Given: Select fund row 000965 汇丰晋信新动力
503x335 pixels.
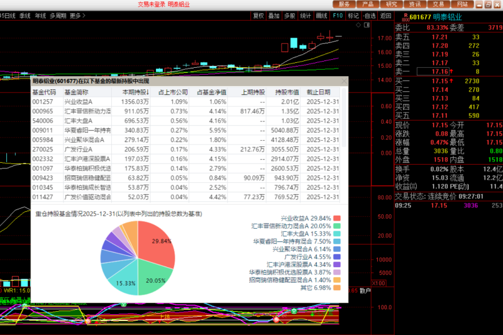Looking at the screenshot, I should pos(185,111).
